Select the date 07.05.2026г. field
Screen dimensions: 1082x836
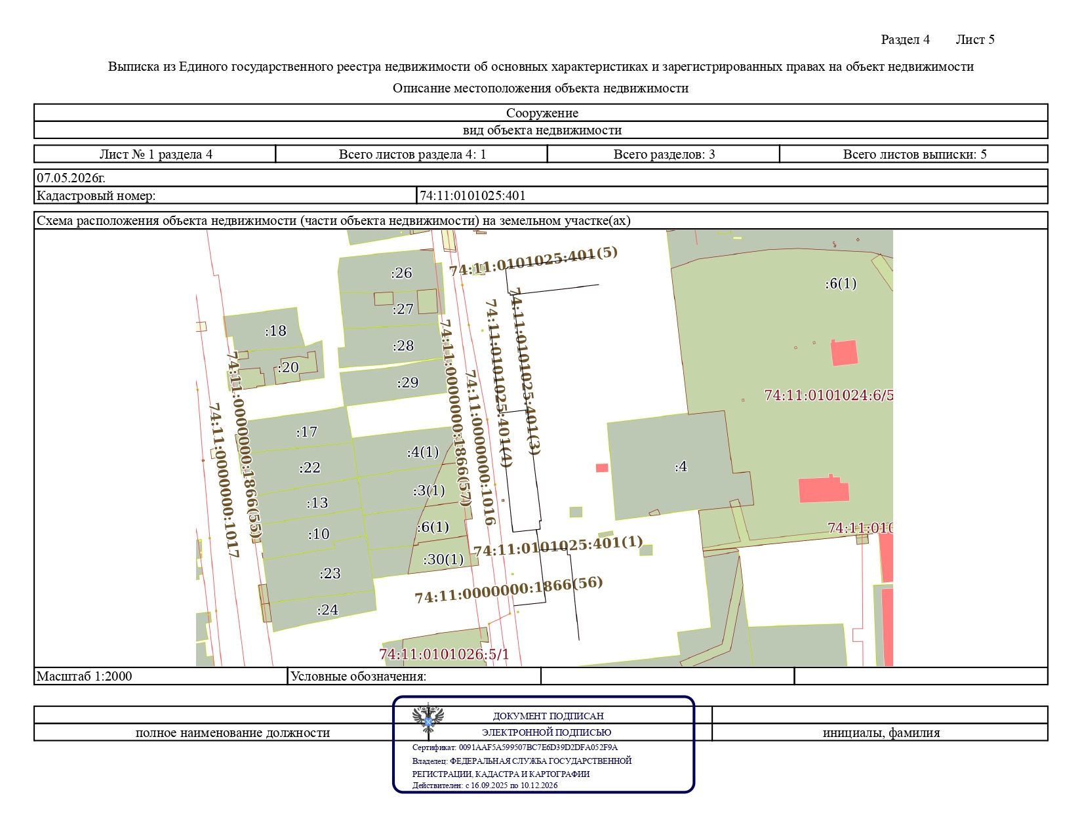coord(540,178)
